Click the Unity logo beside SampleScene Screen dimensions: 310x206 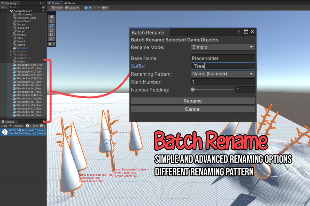click(11, 11)
